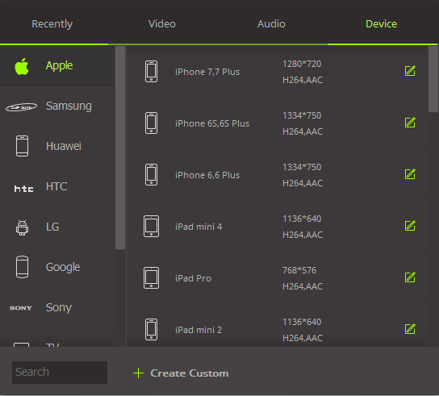Click the Google phone icon
This screenshot has width=439, height=396.
pyautogui.click(x=22, y=267)
